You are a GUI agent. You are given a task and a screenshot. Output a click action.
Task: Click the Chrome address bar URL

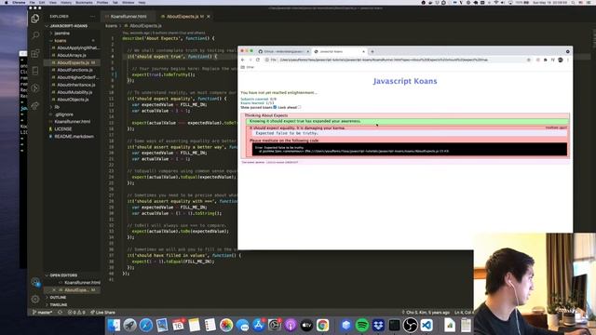(384, 60)
